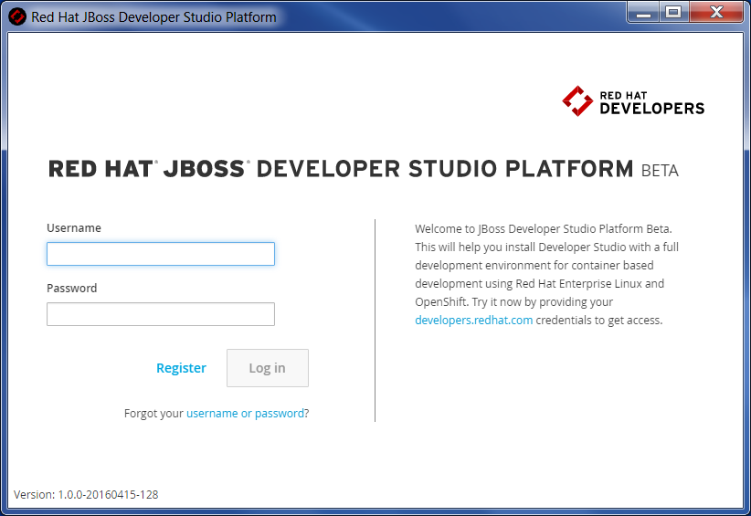Click the window title bar text
Viewport: 751px width, 516px height.
(x=153, y=16)
